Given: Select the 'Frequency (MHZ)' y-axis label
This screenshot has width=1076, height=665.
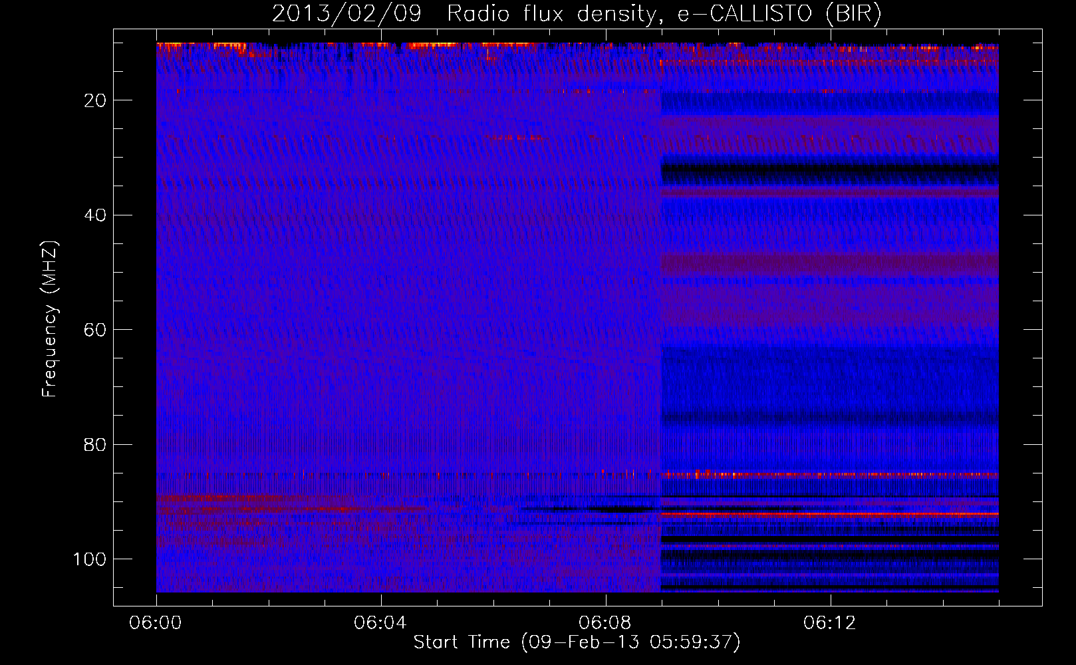Looking at the screenshot, I should point(50,319).
